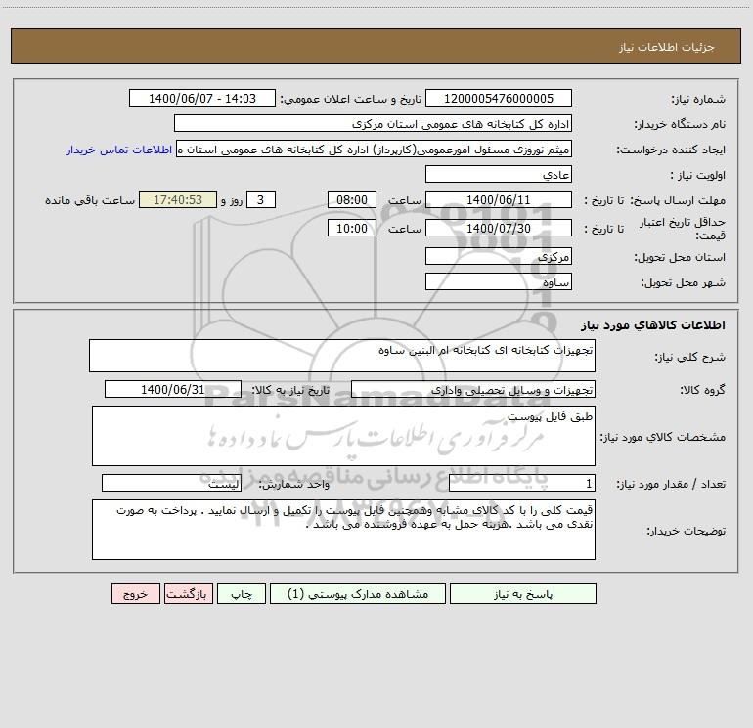753x728 pixels.
Task: Click the واحد شمارش field showing لیست
Action: (x=171, y=483)
